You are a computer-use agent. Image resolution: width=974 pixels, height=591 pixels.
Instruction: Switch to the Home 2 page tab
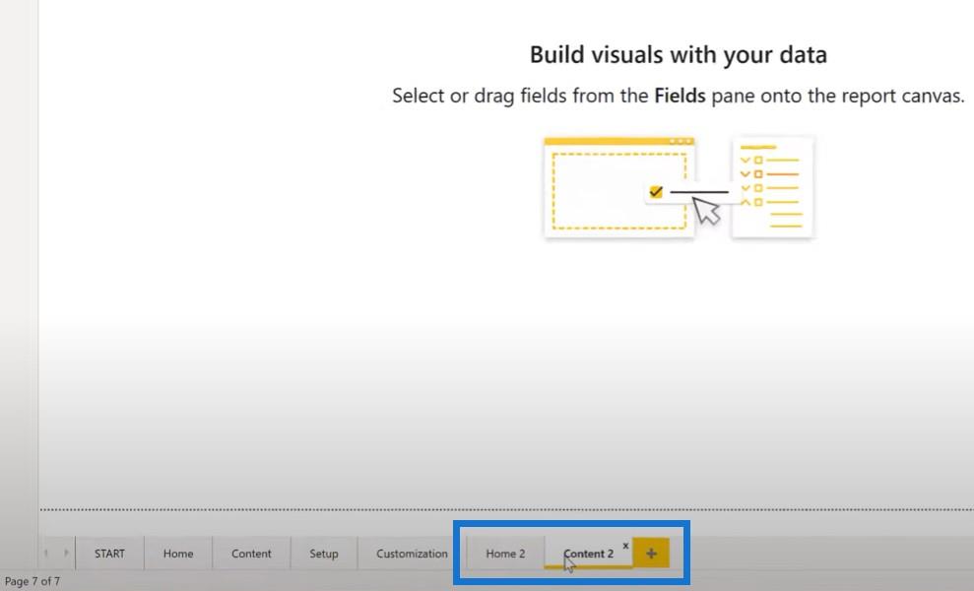click(x=505, y=554)
